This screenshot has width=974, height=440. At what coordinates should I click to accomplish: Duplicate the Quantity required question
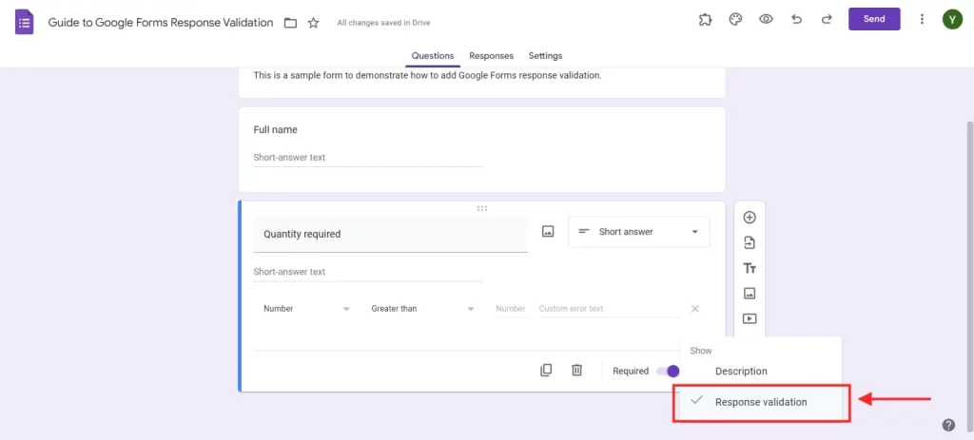[x=546, y=371]
